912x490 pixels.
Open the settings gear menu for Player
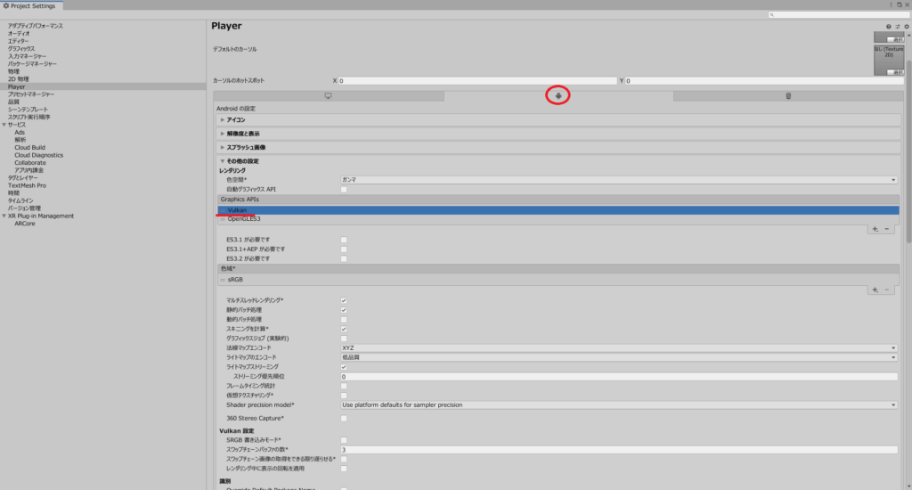(x=906, y=27)
